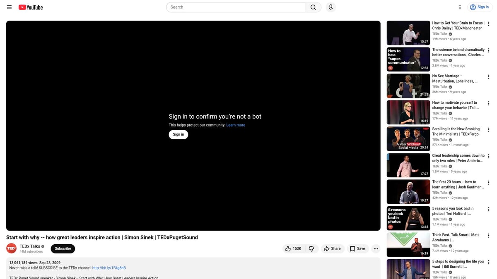This screenshot has height=279, width=497.
Task: Click Sign in button in top right
Action: (x=479, y=7)
